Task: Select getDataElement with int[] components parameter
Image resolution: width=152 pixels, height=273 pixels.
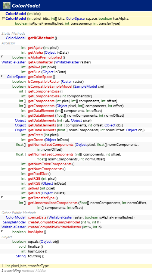Action: pyautogui.click(x=65, y=111)
